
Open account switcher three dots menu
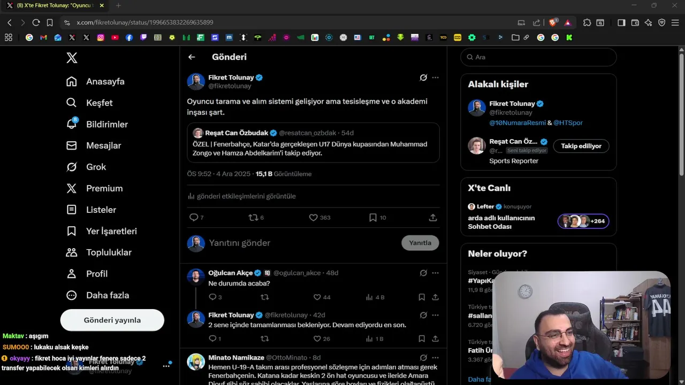[166, 366]
